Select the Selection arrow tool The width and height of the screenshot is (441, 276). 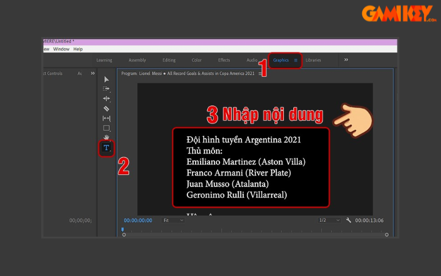[x=106, y=79]
